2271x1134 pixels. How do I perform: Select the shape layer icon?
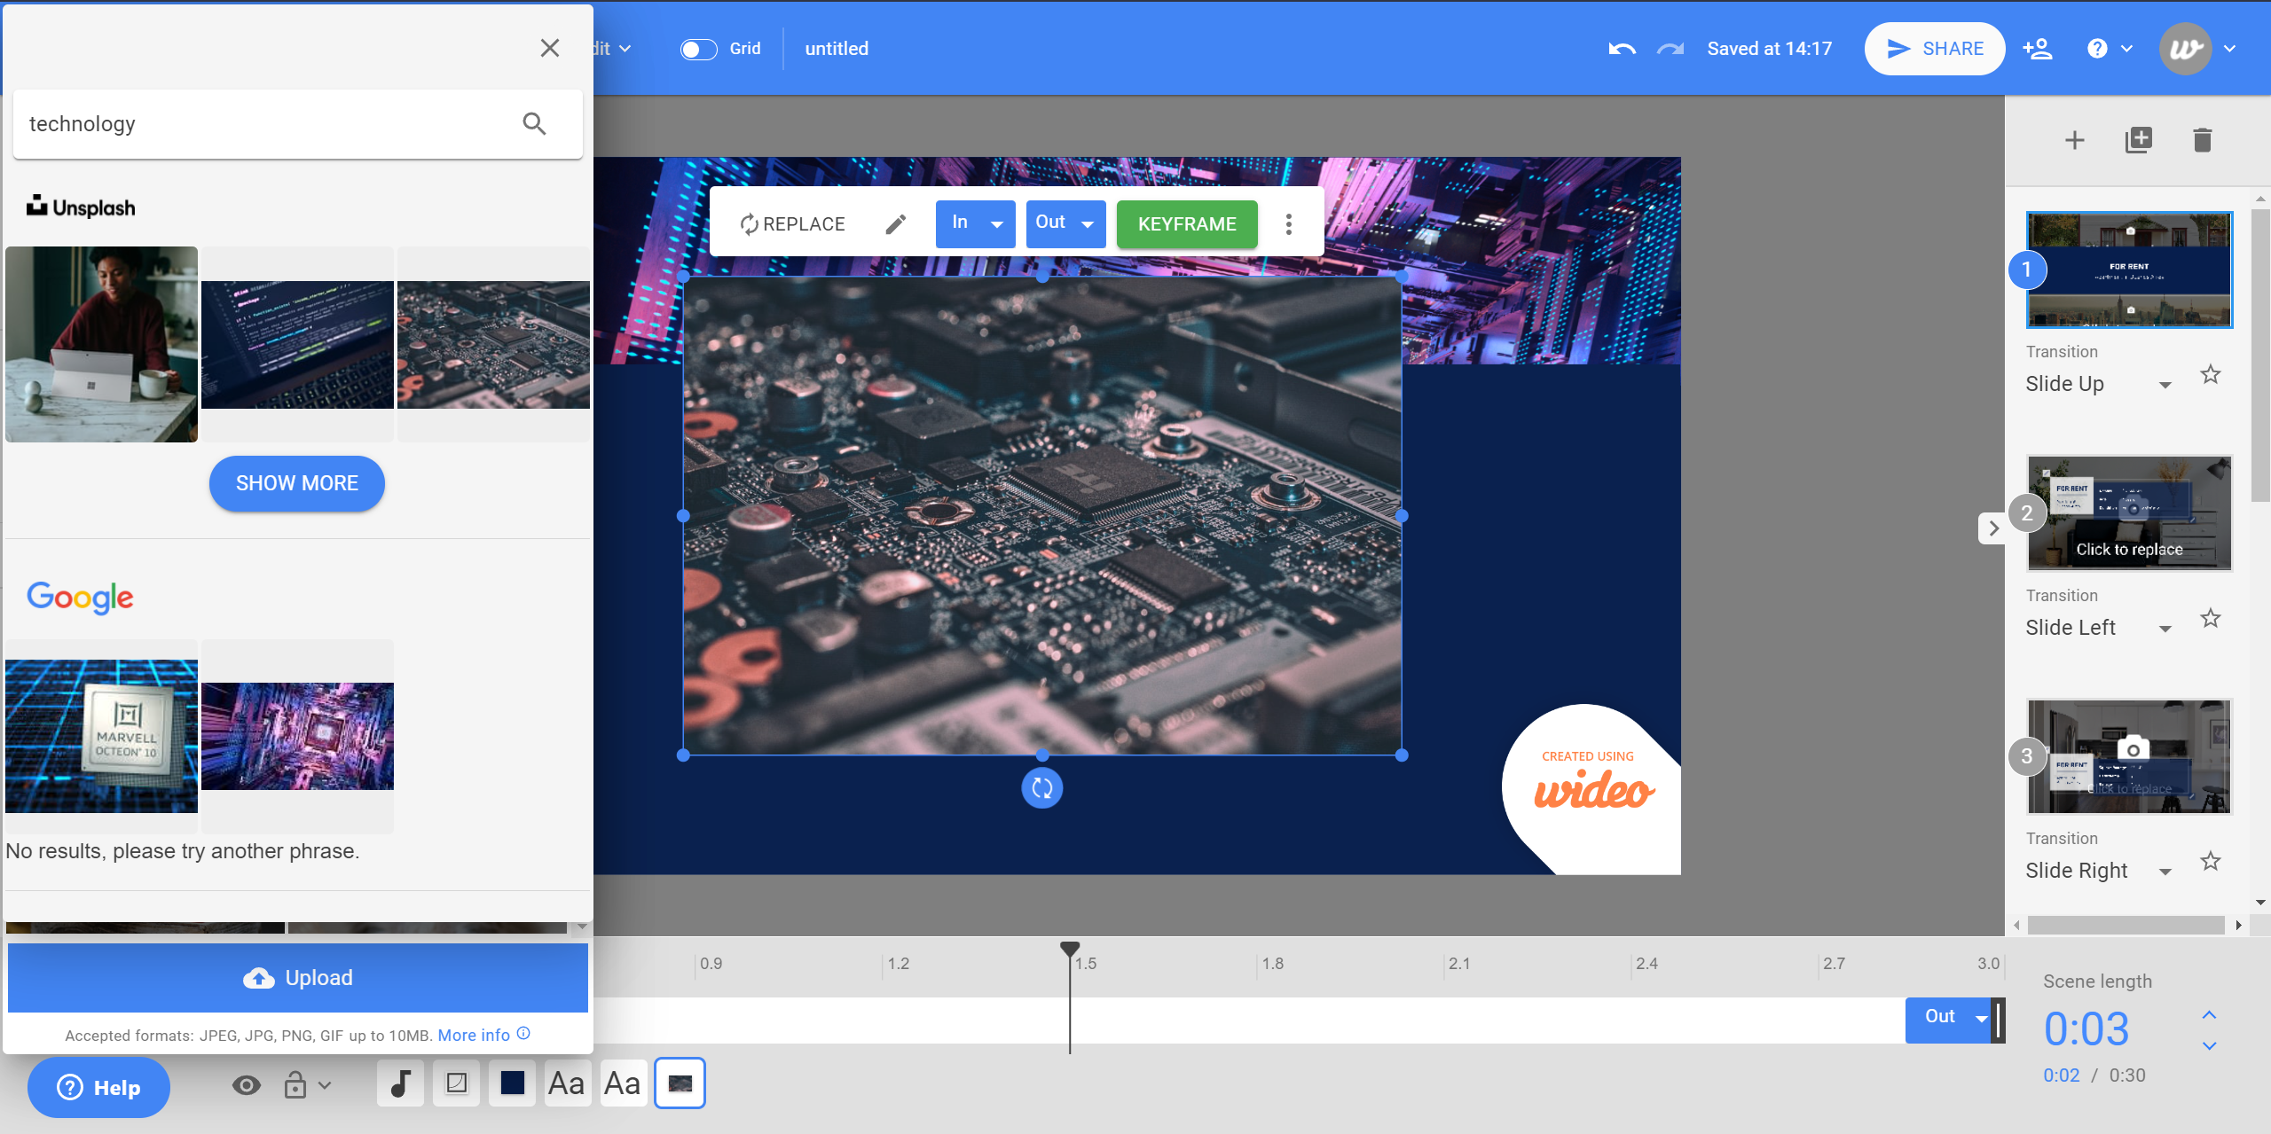(456, 1083)
